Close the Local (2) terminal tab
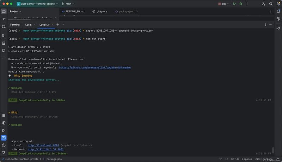Screen dimensions: 282x162 coord(52,25)
